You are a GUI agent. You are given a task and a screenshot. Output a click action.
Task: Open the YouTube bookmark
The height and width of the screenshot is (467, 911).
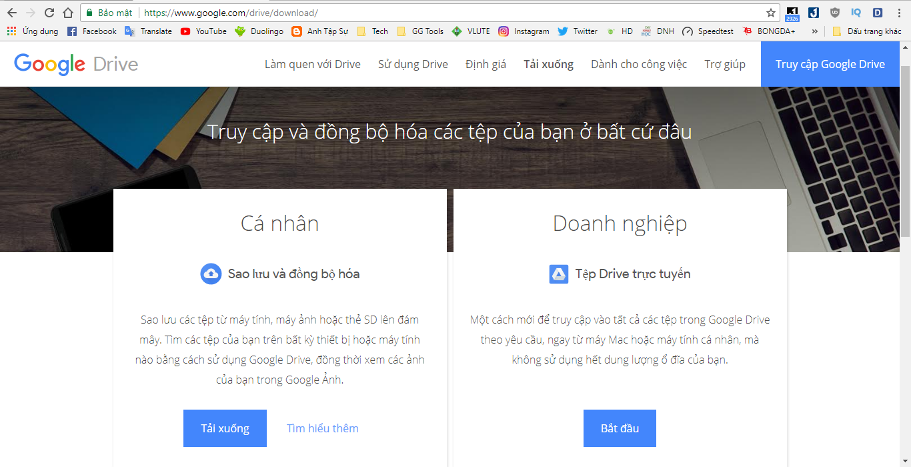[203, 31]
